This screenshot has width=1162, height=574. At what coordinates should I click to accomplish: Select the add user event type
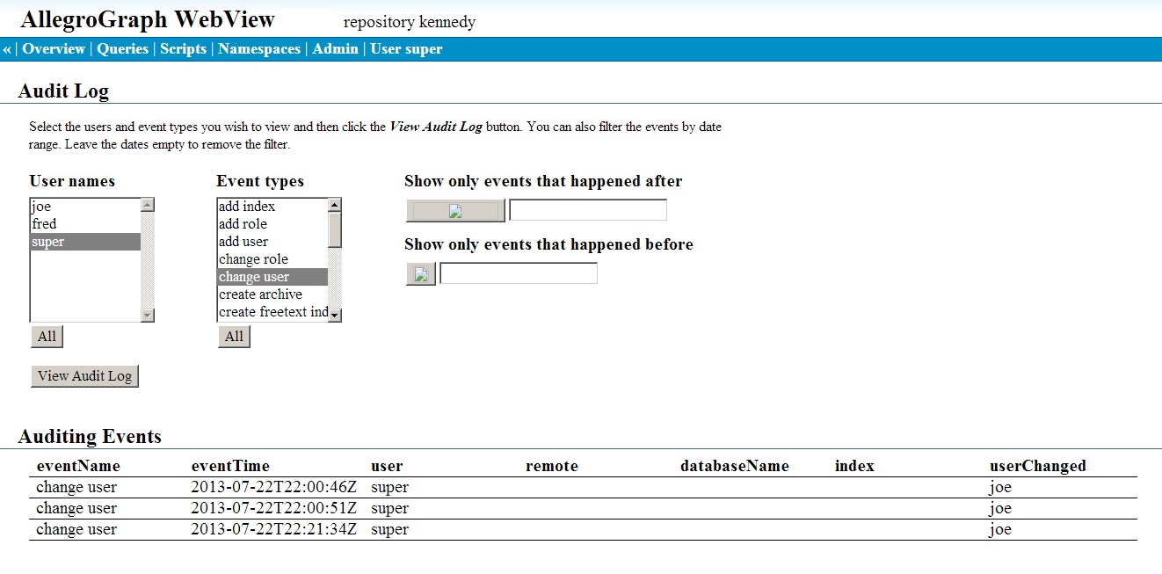(255, 241)
